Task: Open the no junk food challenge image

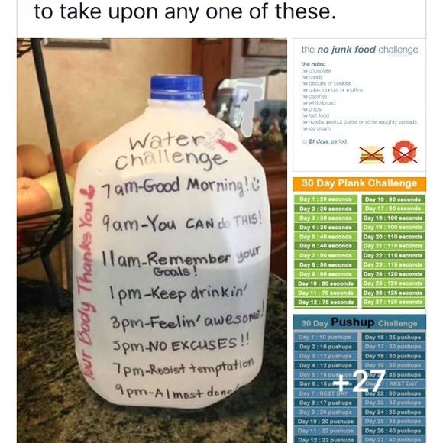Action: click(360, 105)
